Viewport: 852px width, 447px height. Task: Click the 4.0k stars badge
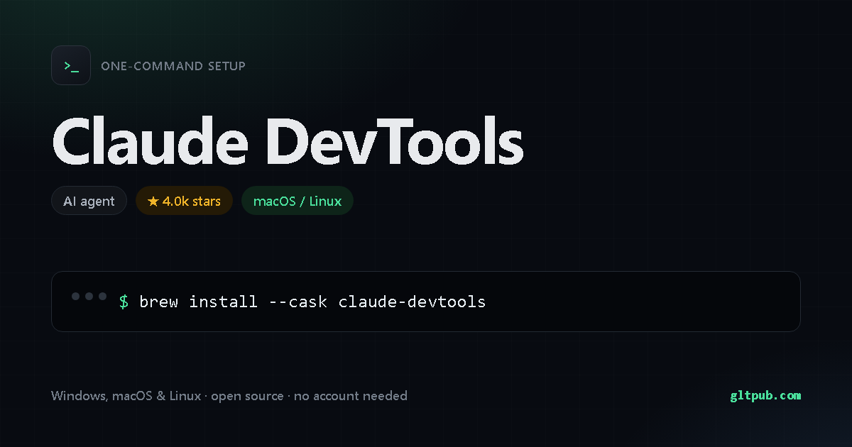point(184,201)
